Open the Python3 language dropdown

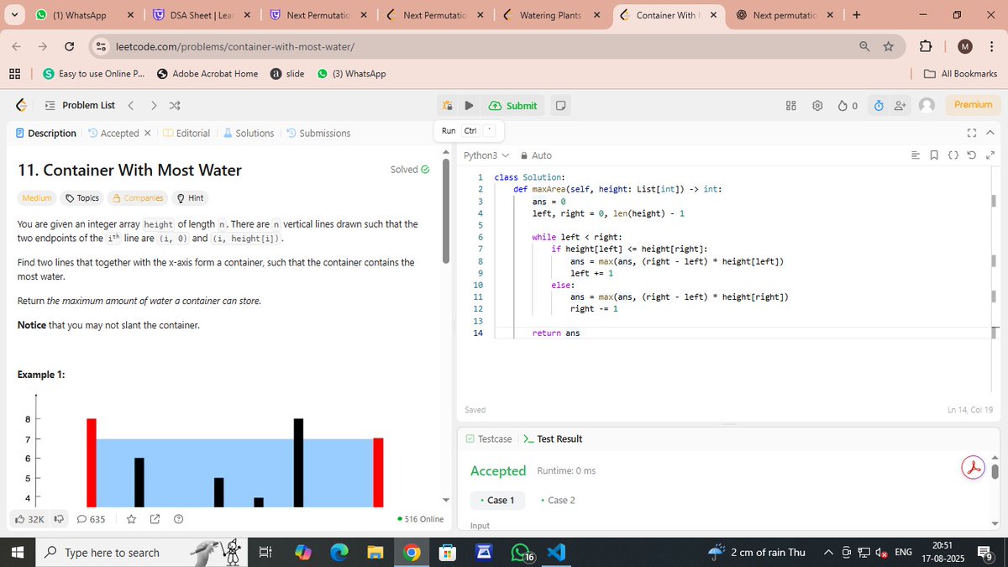(x=486, y=155)
